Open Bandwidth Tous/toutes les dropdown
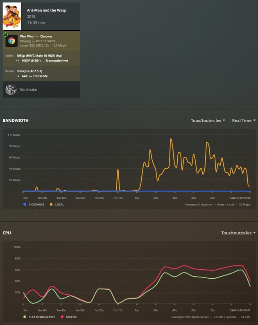The width and height of the screenshot is (258, 325). coord(208,120)
